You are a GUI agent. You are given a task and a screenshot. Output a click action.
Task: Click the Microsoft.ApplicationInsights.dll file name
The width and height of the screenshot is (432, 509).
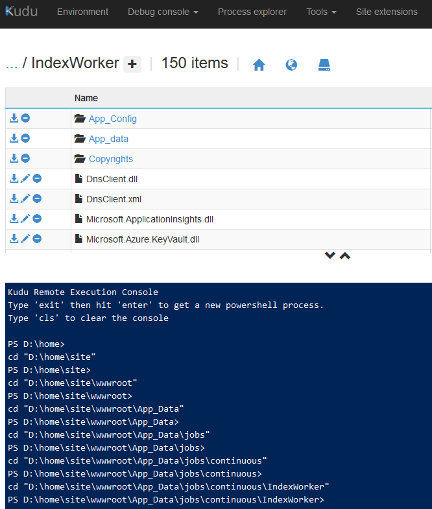tap(150, 219)
